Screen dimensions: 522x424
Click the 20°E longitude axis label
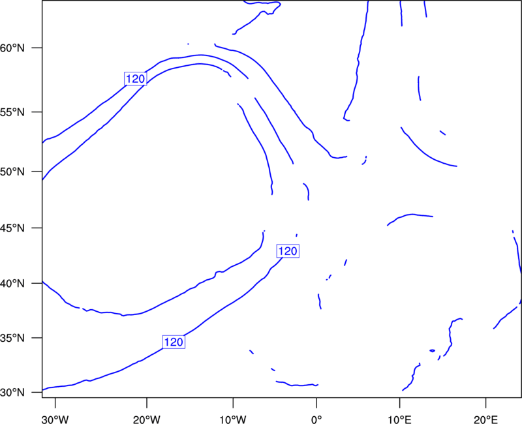click(485, 419)
